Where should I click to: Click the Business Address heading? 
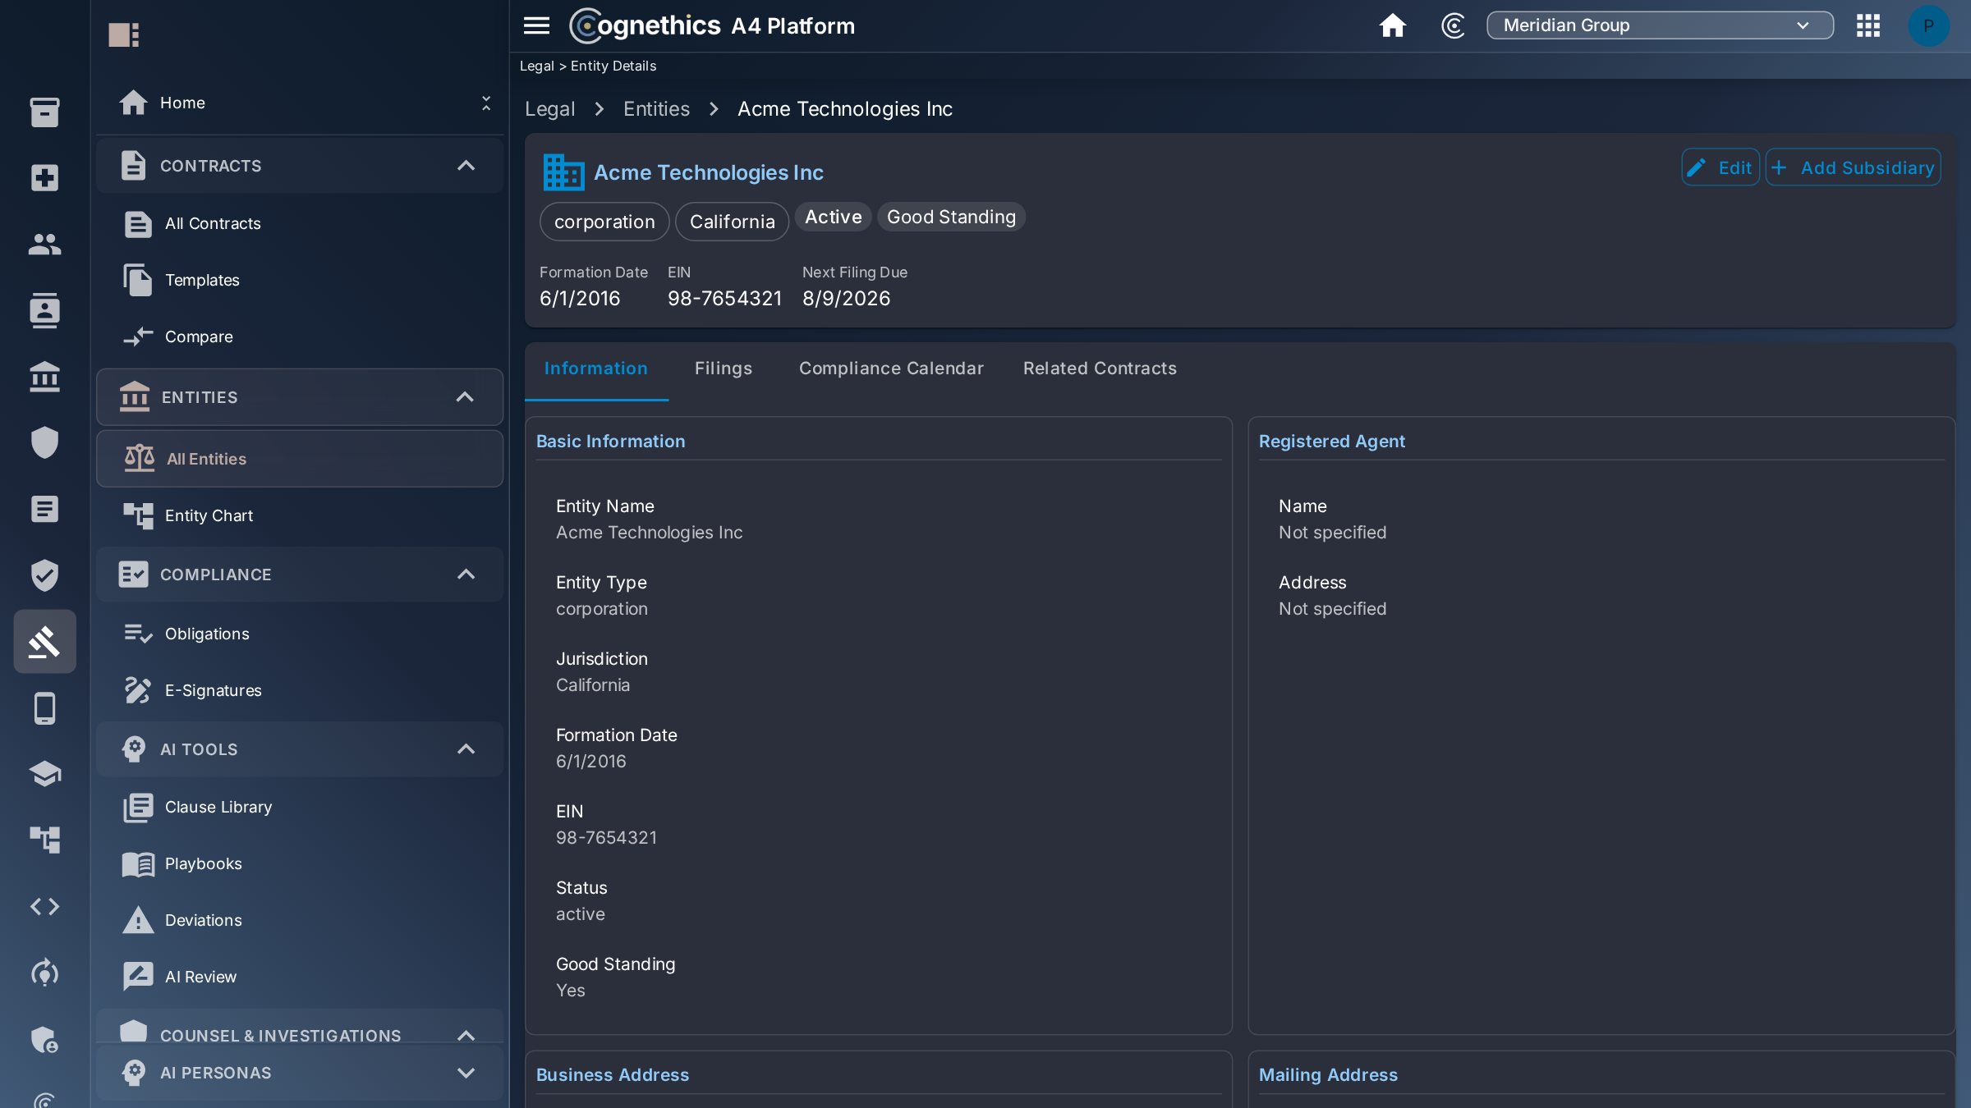point(613,1074)
